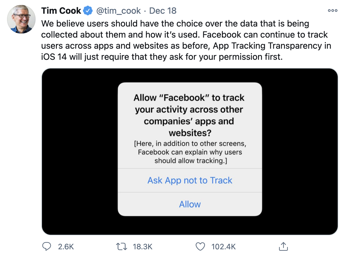Click the 18.3K retweets count
The image size is (347, 256).
[143, 247]
